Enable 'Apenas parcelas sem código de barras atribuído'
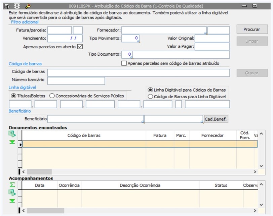The image size is (273, 216). pyautogui.click(x=124, y=63)
